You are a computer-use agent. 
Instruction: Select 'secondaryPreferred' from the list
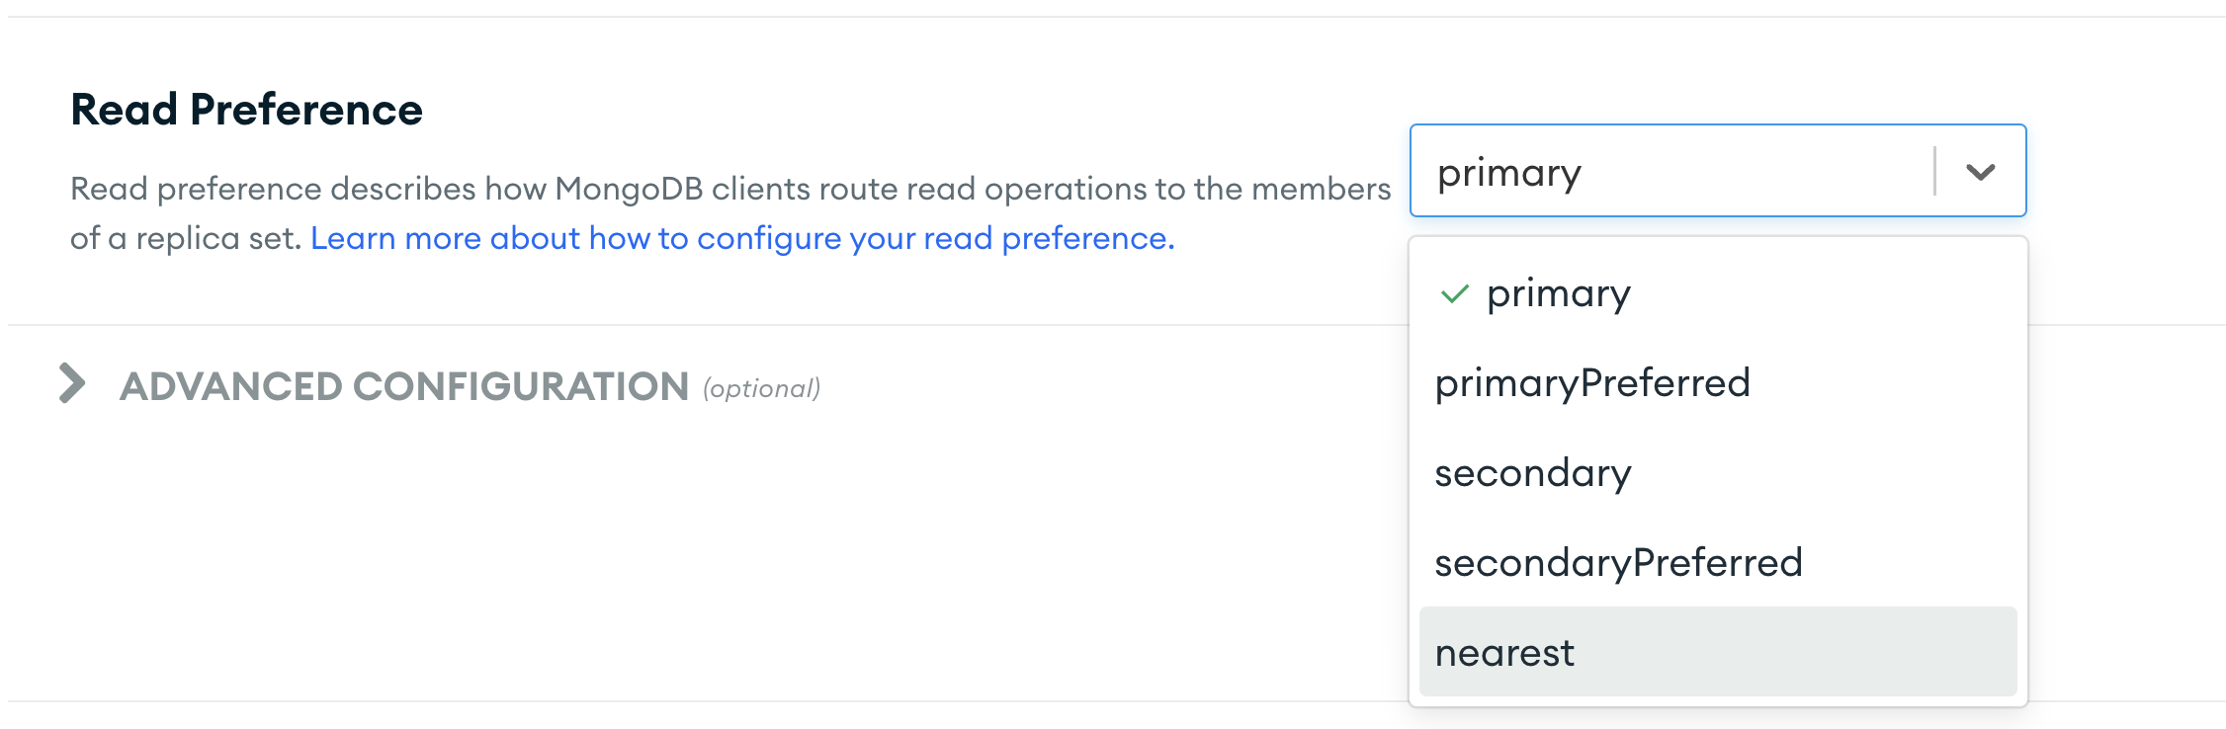point(1619,563)
